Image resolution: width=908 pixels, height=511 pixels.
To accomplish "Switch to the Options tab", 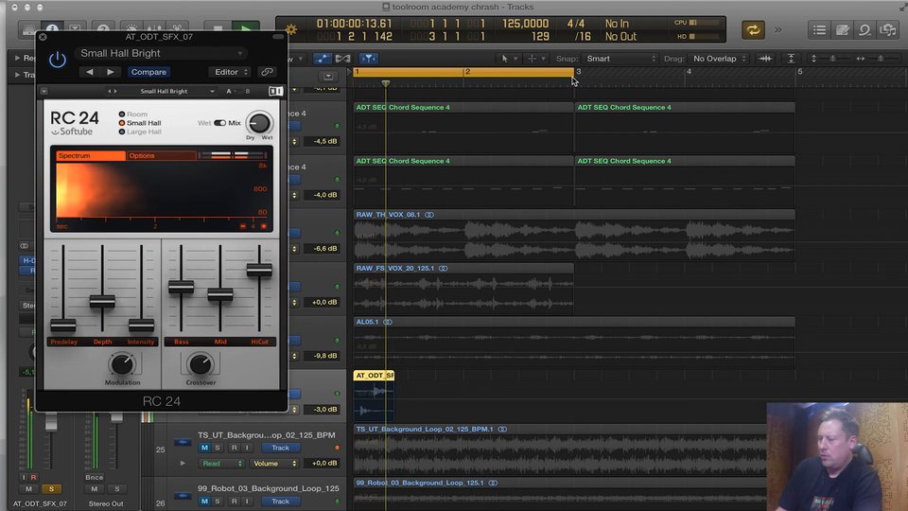I will [x=161, y=155].
